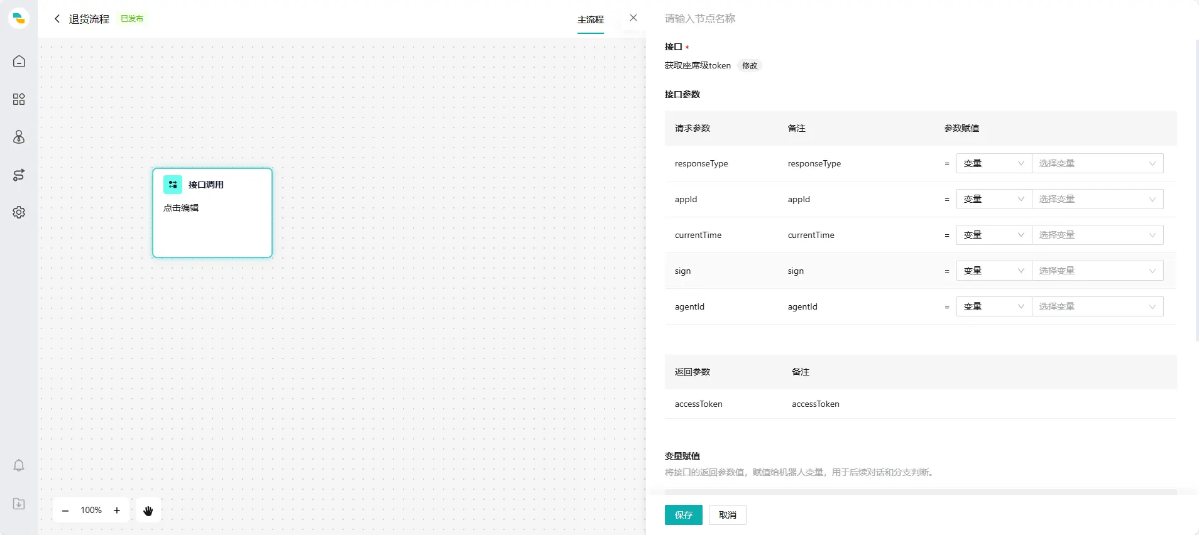The image size is (1199, 535).
Task: Click 获取座席级token interface name
Action: [698, 65]
